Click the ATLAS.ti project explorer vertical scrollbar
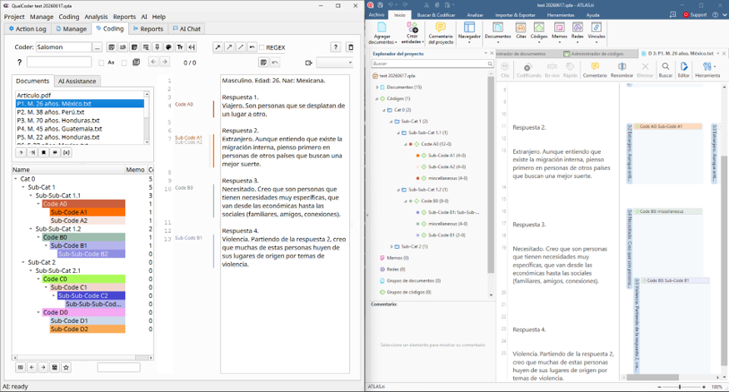The width and height of the screenshot is (729, 392). [491, 186]
